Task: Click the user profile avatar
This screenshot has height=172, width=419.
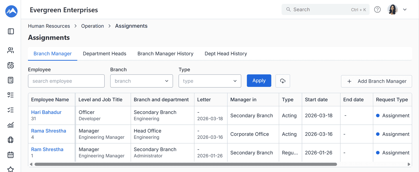Action: pyautogui.click(x=392, y=9)
